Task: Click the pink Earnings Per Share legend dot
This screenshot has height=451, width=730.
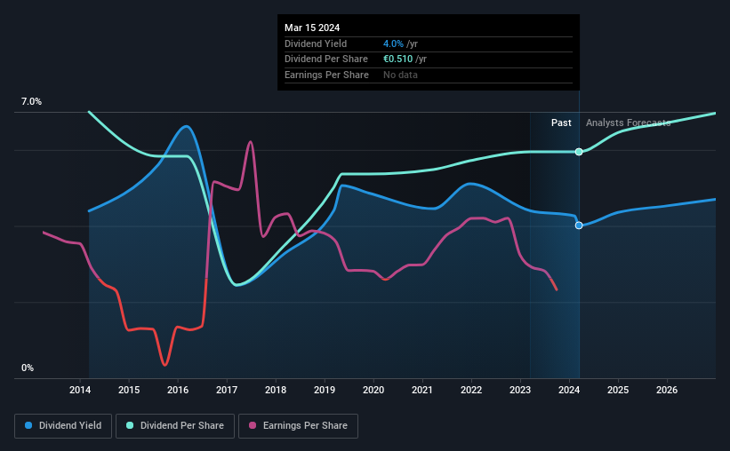Action: (253, 425)
